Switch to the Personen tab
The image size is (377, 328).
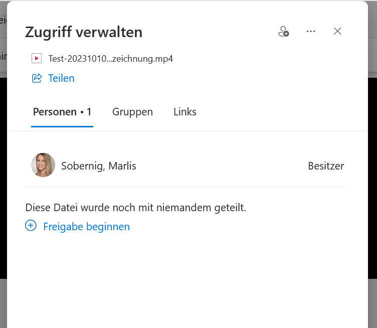pyautogui.click(x=55, y=112)
